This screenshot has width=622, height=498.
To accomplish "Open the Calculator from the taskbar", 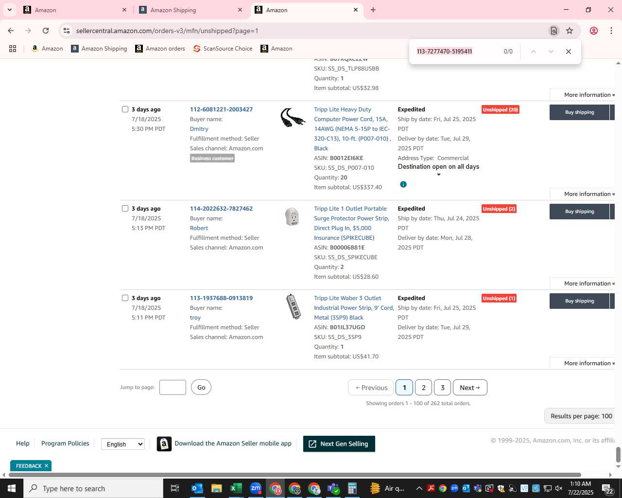I will click(x=352, y=488).
